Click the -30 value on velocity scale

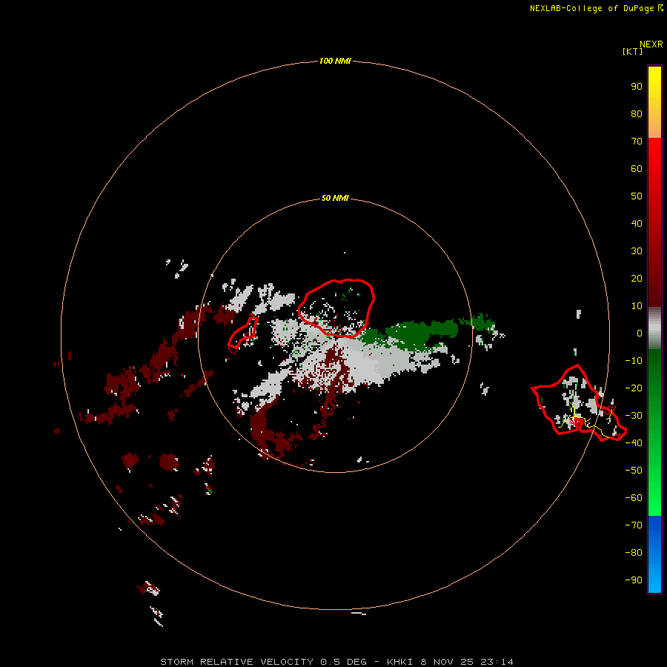click(634, 416)
